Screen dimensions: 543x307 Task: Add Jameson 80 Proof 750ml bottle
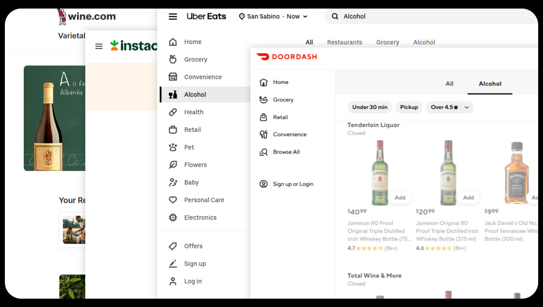point(400,198)
